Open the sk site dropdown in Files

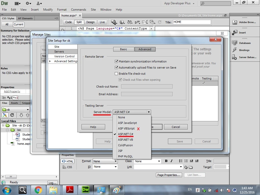(x=16, y=110)
